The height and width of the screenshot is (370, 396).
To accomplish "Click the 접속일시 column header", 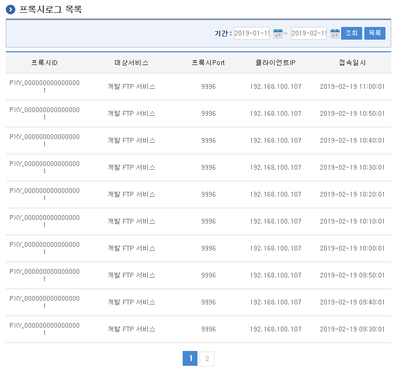I will coord(352,63).
